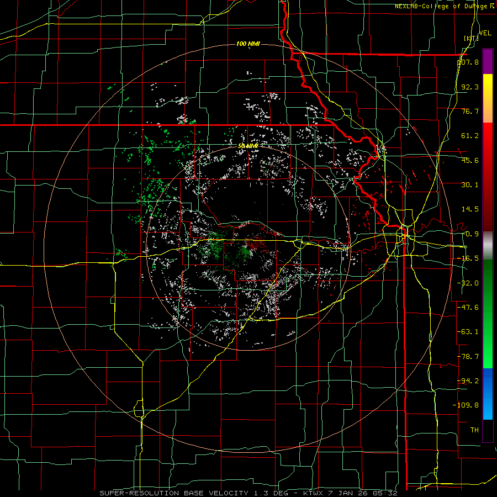Click the VEL legend title
Image resolution: width=497 pixels, height=497 pixels.
pyautogui.click(x=485, y=33)
